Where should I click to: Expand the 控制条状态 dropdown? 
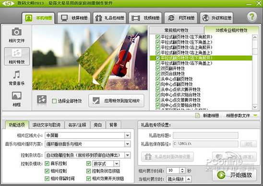[x=128, y=155]
